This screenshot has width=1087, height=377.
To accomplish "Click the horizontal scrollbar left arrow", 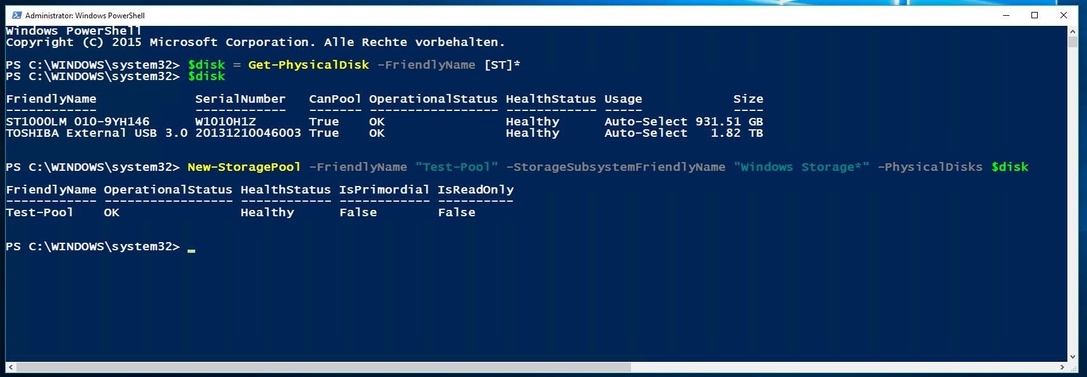I will click(11, 367).
